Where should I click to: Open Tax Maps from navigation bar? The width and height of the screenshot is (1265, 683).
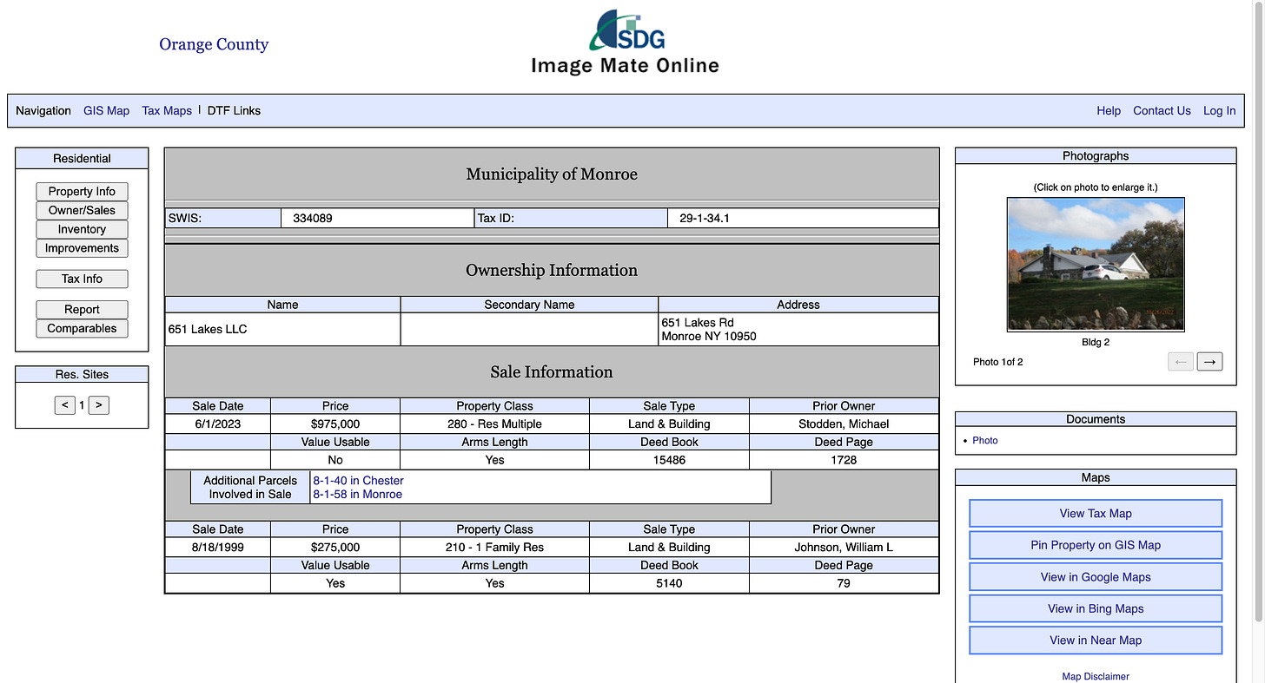click(x=167, y=110)
